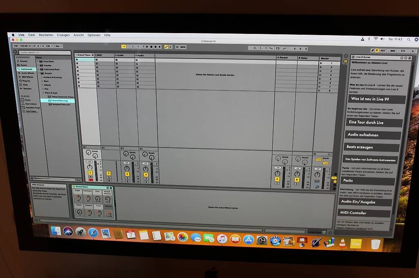Screen dimensions: 419x278
Task: Toggle the Loop switch in transport
Action: pyautogui.click(x=278, y=49)
